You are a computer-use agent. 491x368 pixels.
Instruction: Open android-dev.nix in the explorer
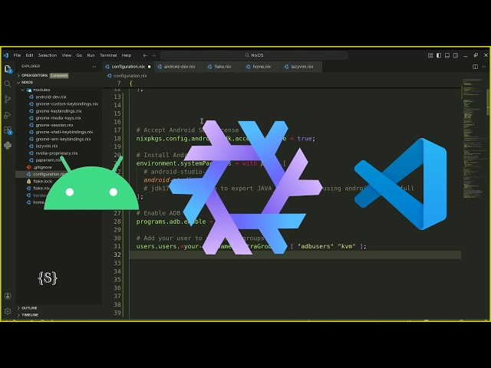[x=51, y=97]
